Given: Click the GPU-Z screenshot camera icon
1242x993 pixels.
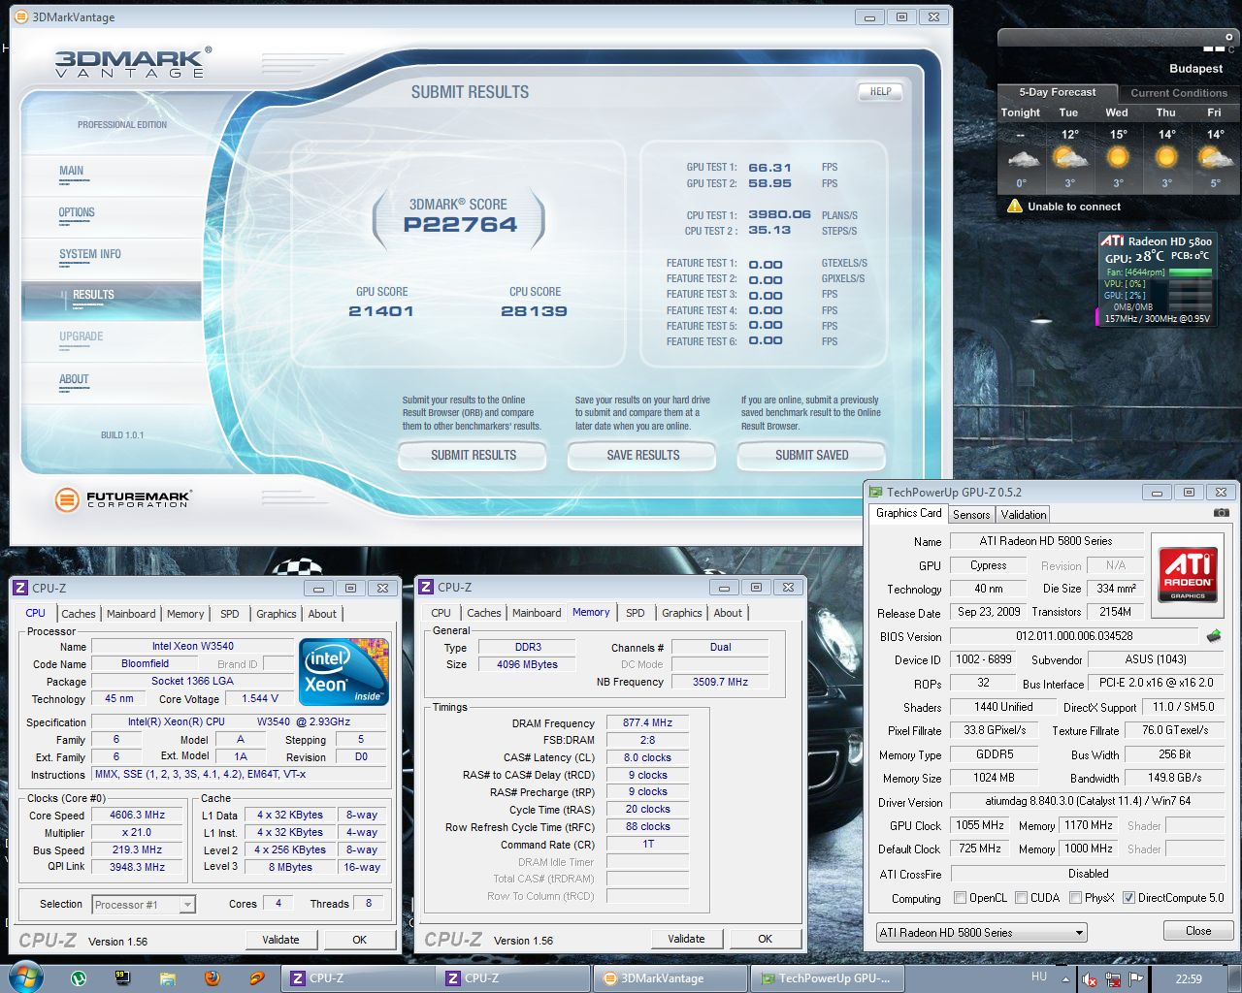Looking at the screenshot, I should 1222,513.
